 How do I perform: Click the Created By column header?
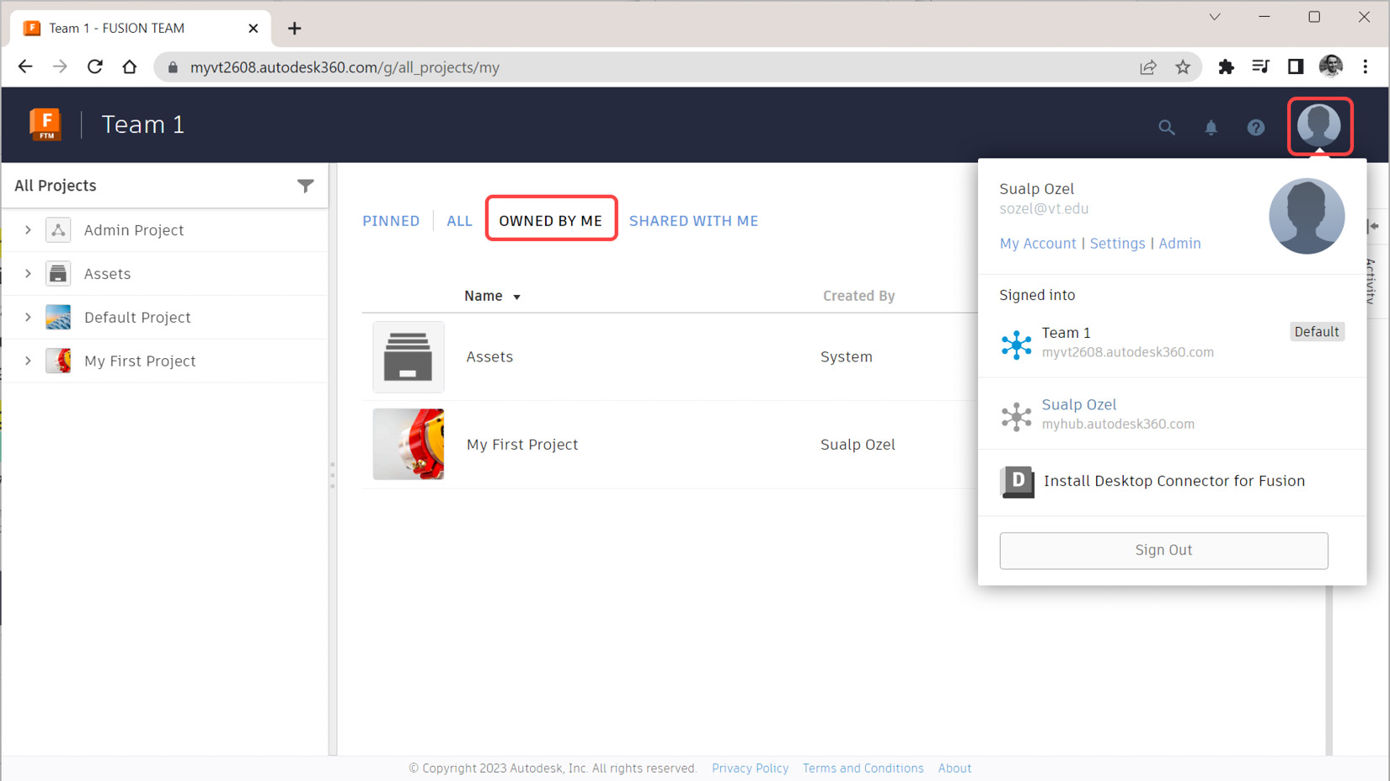pos(858,296)
